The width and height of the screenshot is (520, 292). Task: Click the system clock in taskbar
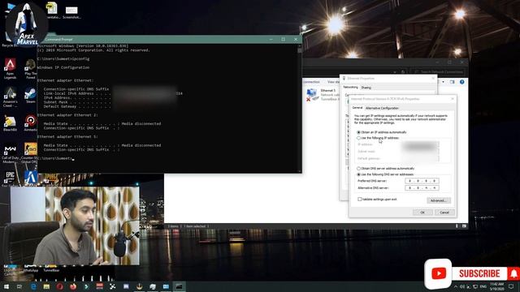496,286
